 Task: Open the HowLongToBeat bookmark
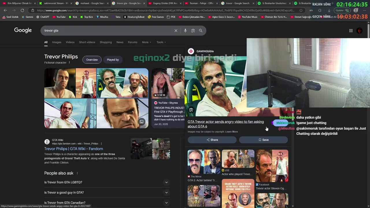pos(134,17)
